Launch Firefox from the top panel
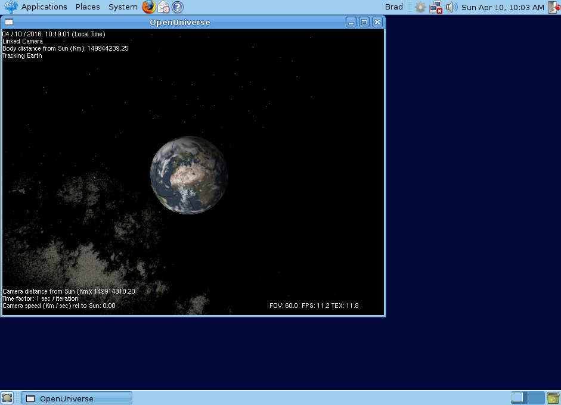This screenshot has height=405, width=561. (x=148, y=7)
